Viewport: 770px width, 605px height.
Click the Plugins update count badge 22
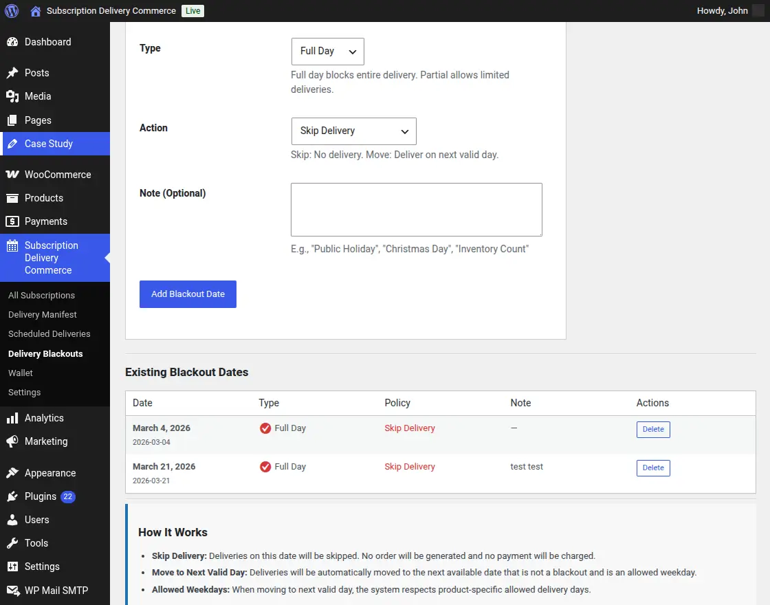pos(68,496)
